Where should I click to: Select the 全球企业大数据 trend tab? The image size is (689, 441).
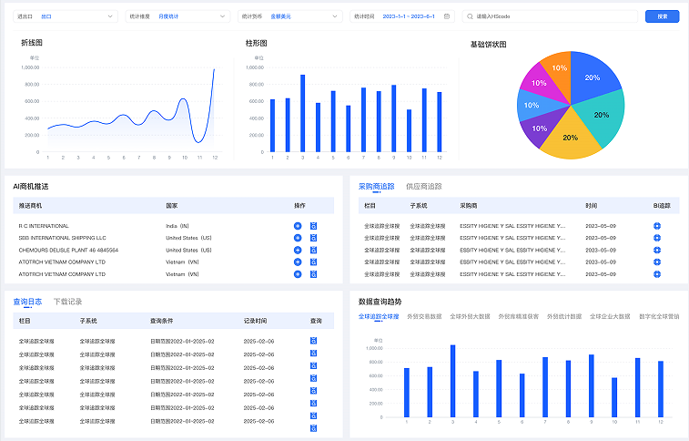pos(609,316)
